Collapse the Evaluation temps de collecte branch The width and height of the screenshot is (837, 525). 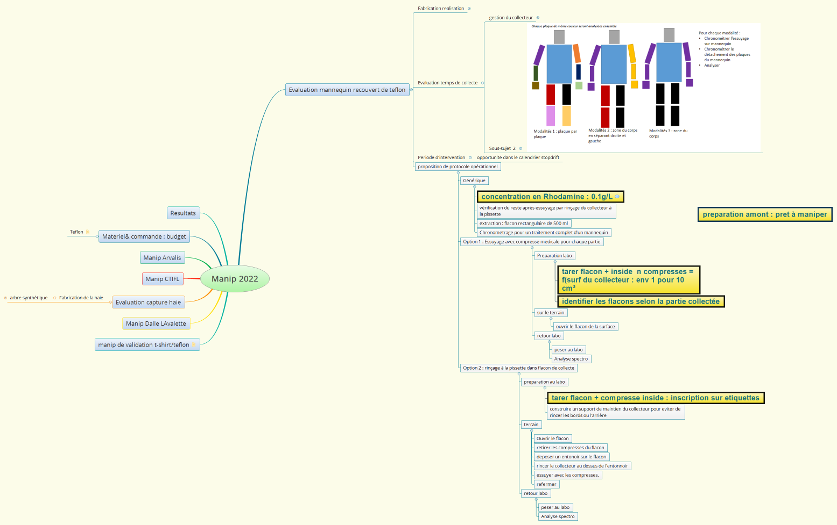(x=482, y=83)
